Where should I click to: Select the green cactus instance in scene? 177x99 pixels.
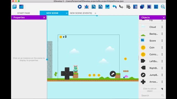coord(56,74)
